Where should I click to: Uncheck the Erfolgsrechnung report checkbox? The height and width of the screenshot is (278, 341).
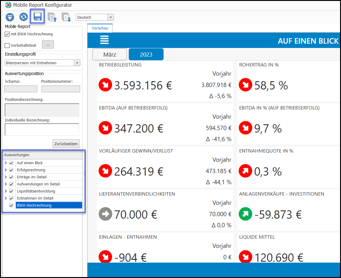click(11, 170)
